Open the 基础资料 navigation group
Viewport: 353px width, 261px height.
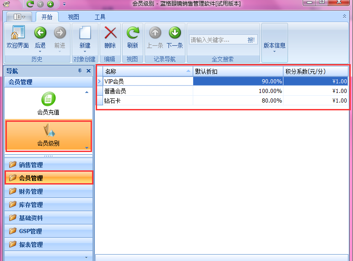click(x=49, y=218)
